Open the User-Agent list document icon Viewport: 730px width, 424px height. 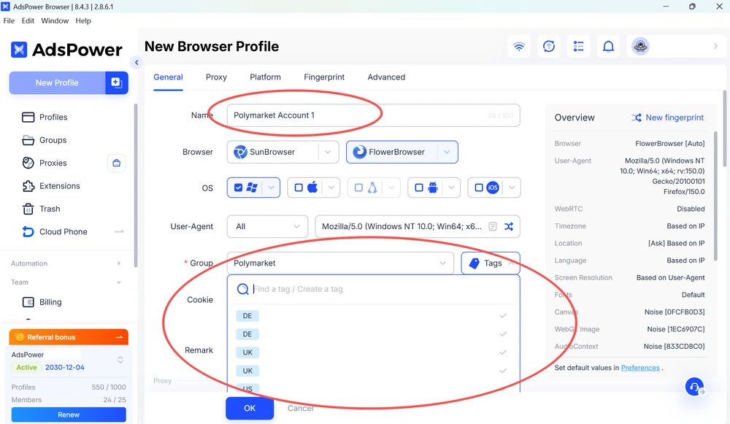493,227
